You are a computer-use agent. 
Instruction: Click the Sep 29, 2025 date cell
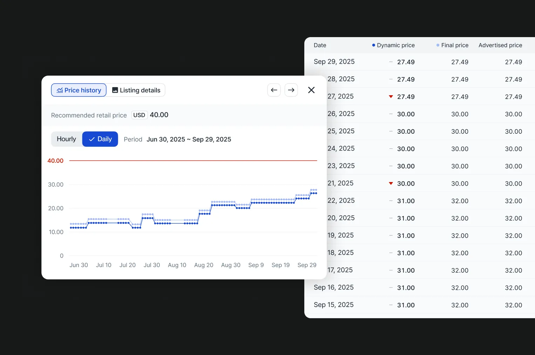[334, 62]
